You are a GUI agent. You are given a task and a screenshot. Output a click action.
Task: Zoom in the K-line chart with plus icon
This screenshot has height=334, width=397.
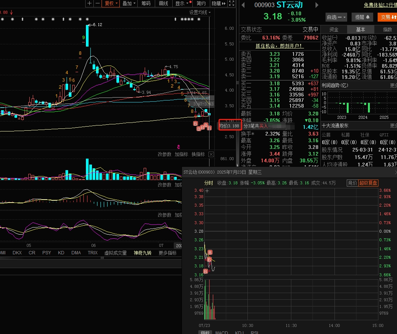tap(89, 3)
